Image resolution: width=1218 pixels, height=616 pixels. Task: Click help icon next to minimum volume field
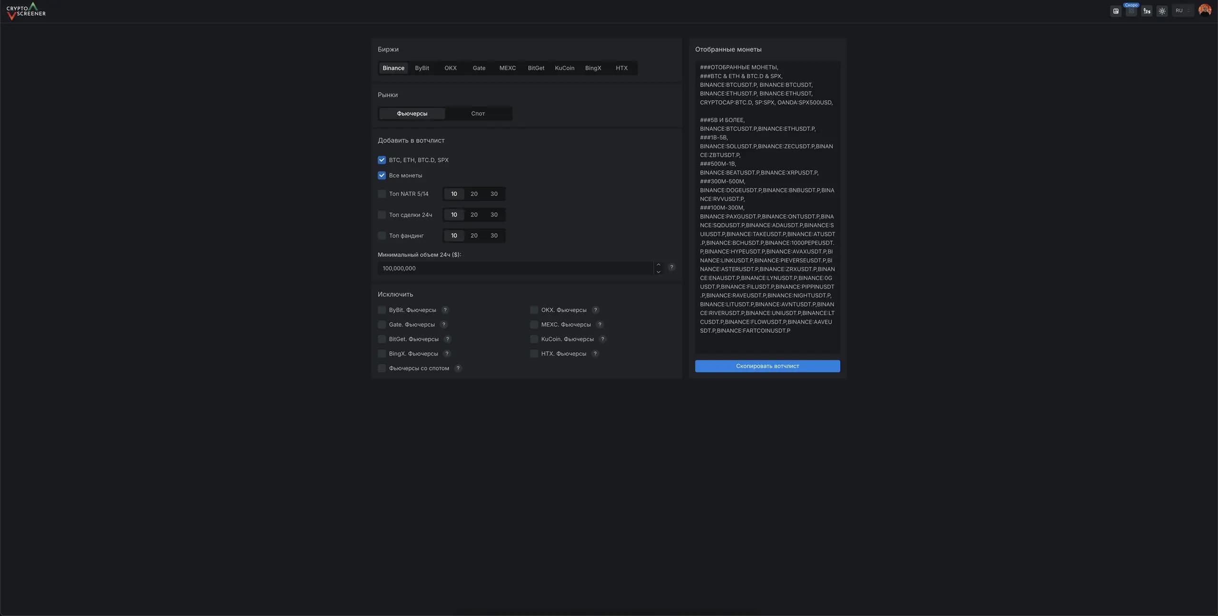671,267
